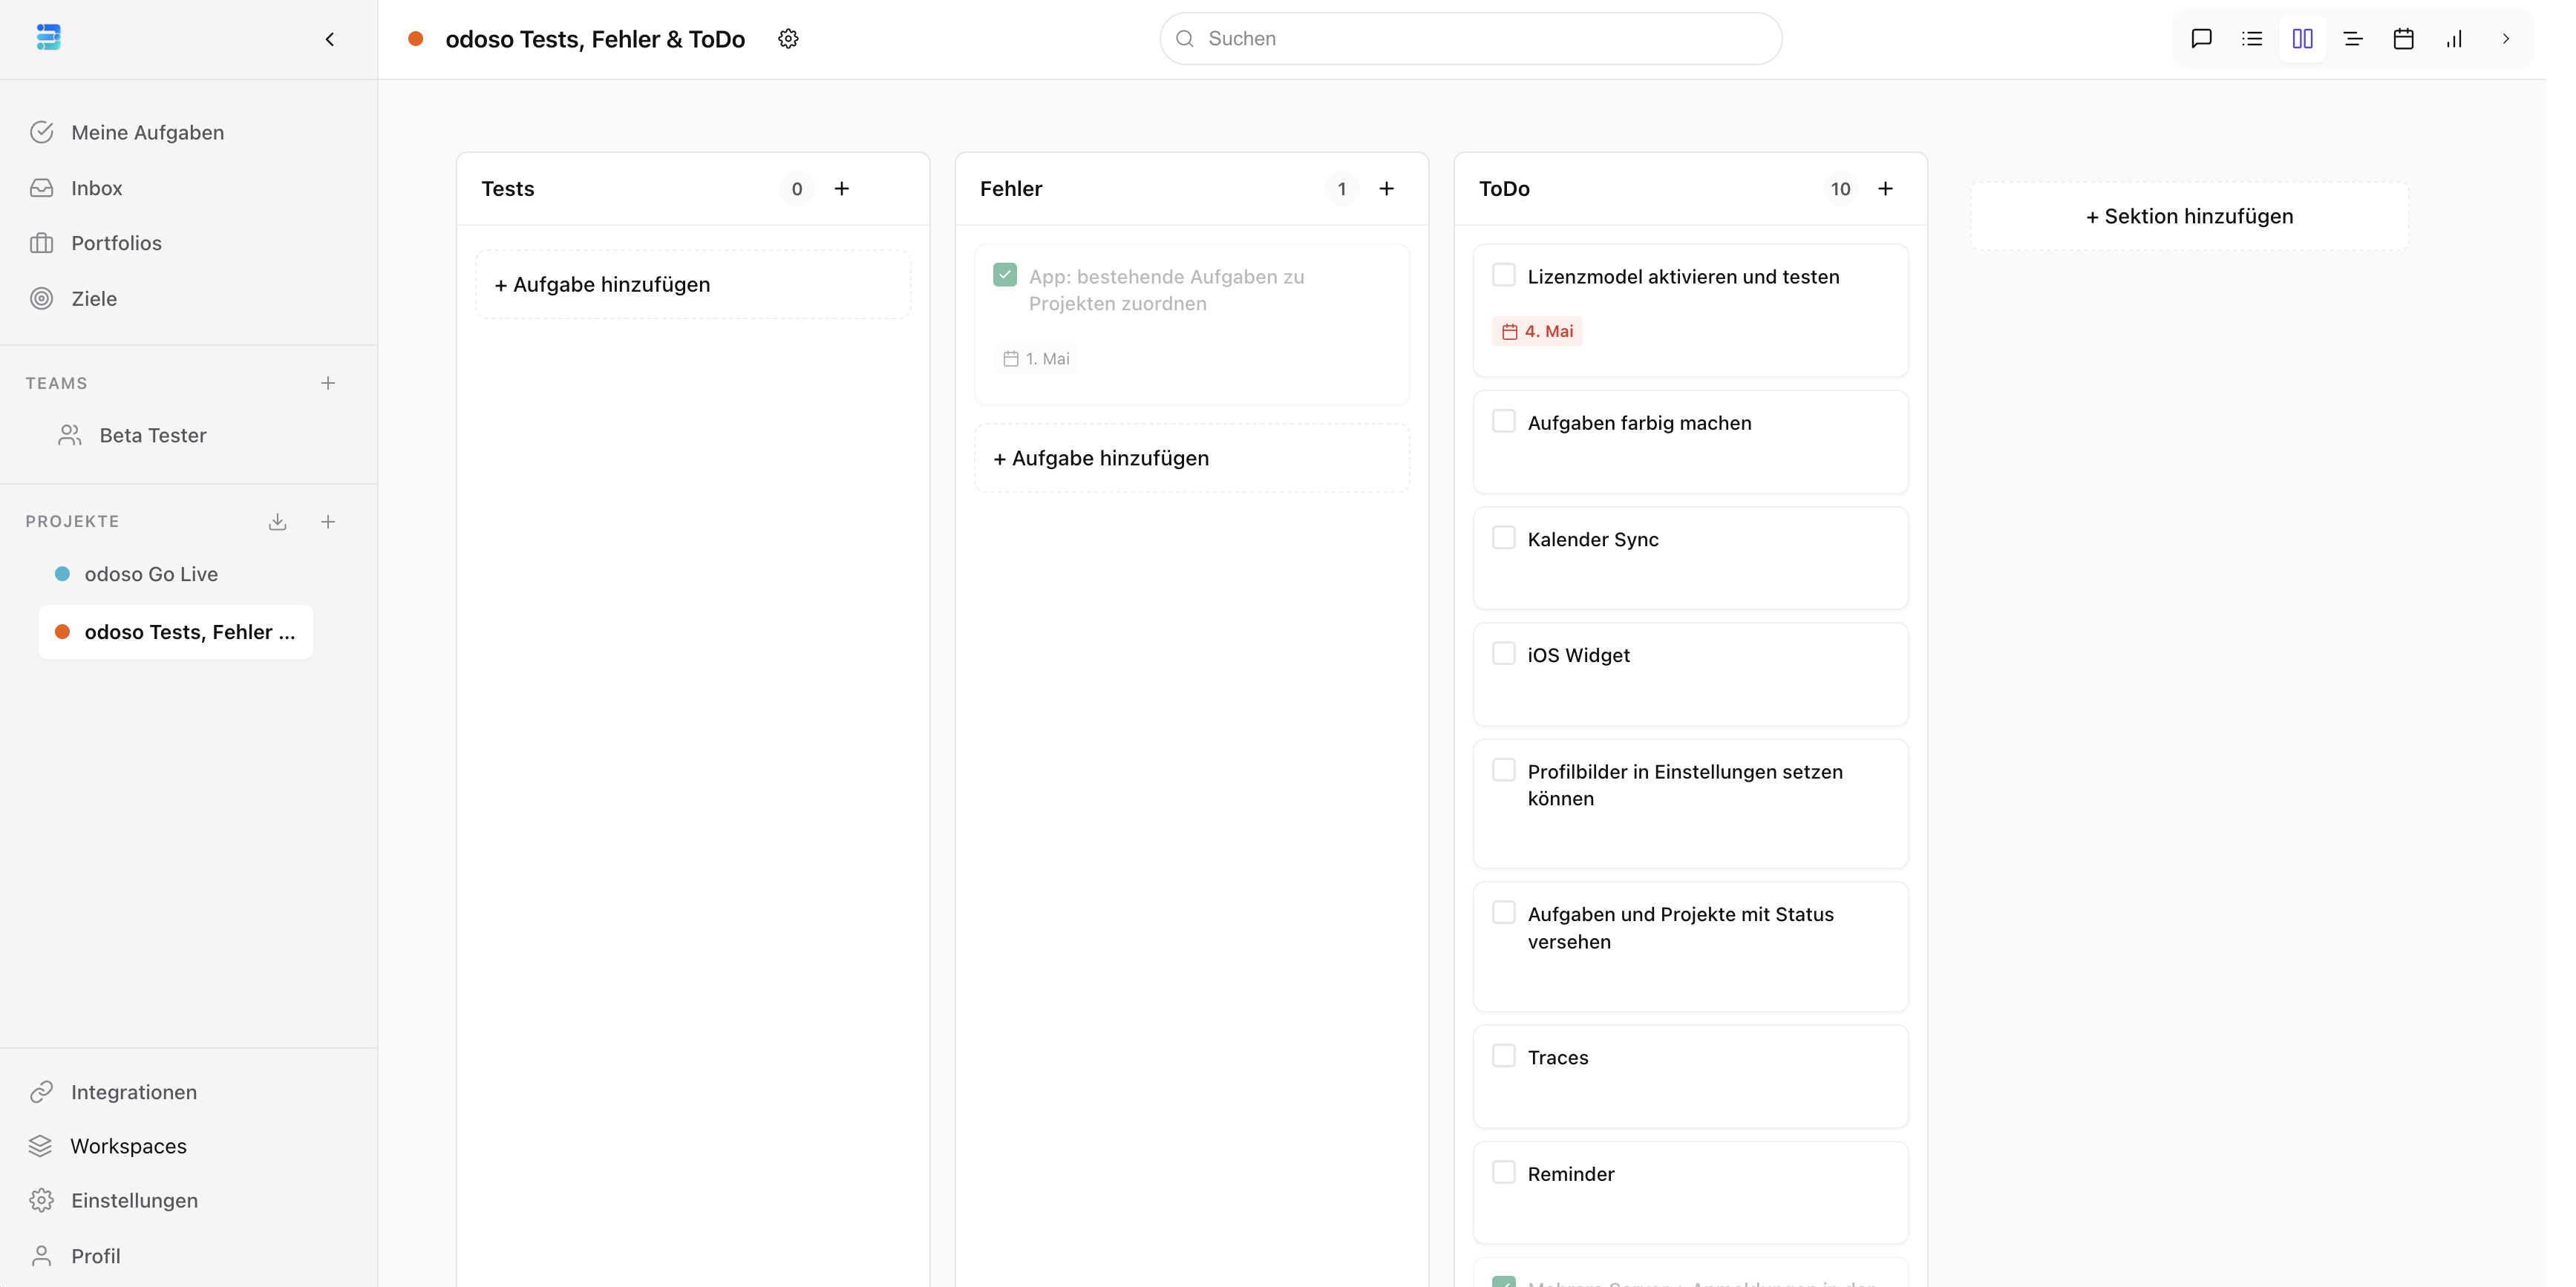Click the Tests column heading
The width and height of the screenshot is (2576, 1287).
point(508,188)
